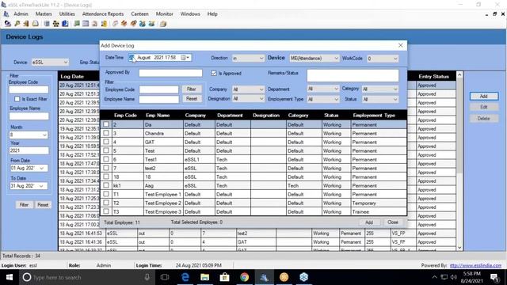Click scroll-up arrow of Device Logs list
The height and width of the screenshot is (285, 507).
[459, 75]
